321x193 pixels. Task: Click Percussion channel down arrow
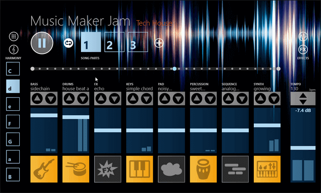[x=210, y=99]
